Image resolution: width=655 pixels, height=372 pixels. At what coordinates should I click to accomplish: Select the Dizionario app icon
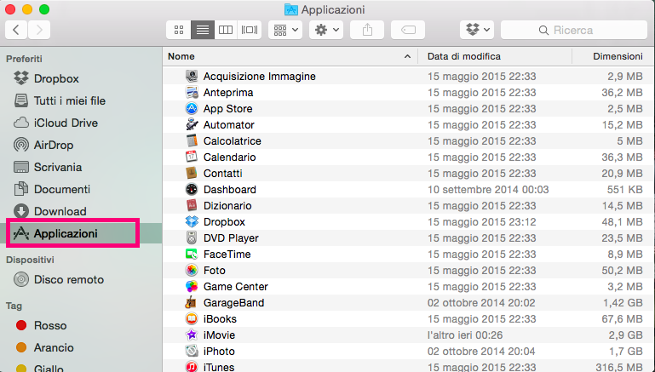[x=192, y=205]
